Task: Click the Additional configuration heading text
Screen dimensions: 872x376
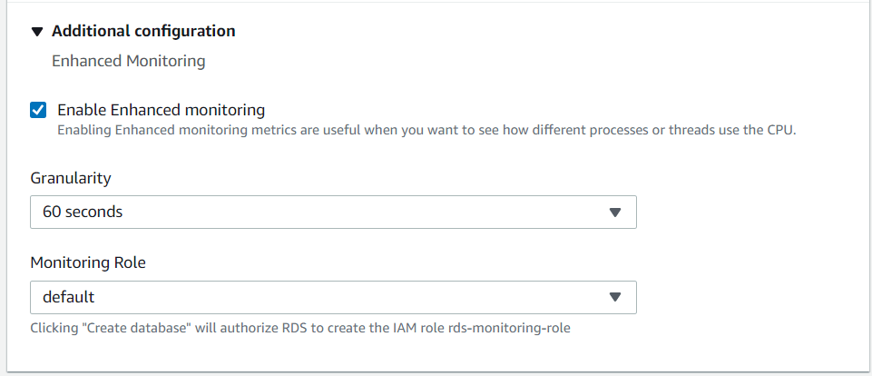Action: click(x=143, y=31)
